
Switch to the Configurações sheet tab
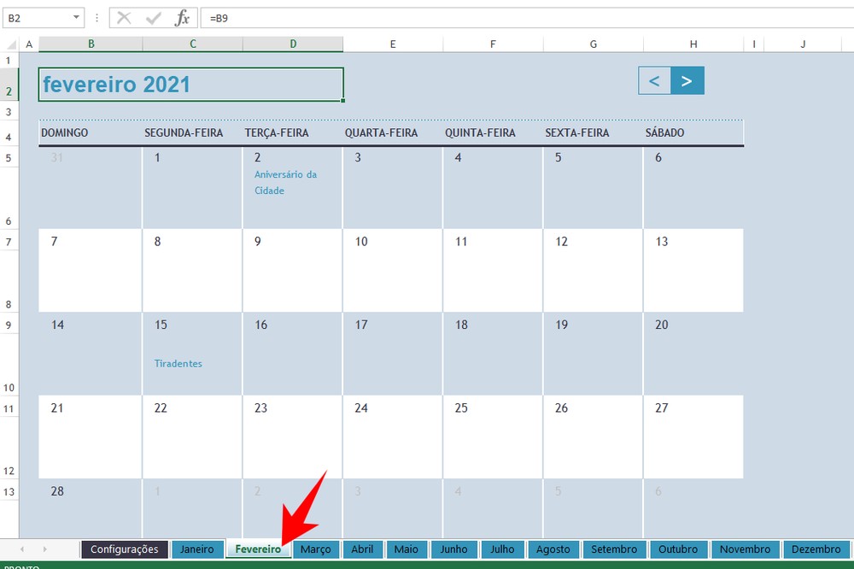pos(124,549)
